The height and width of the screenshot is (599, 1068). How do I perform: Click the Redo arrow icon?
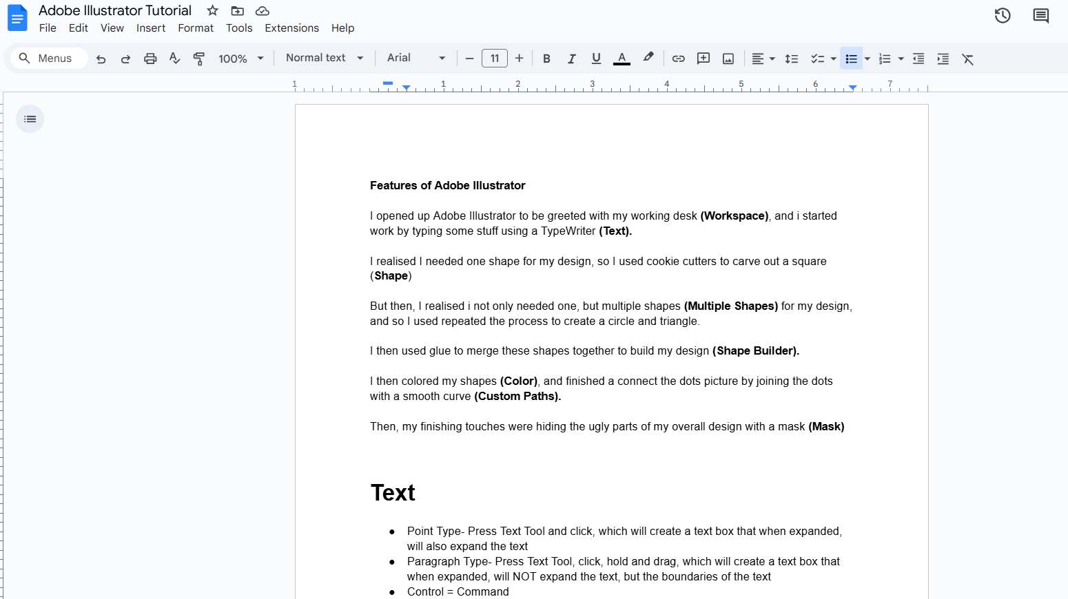click(125, 59)
